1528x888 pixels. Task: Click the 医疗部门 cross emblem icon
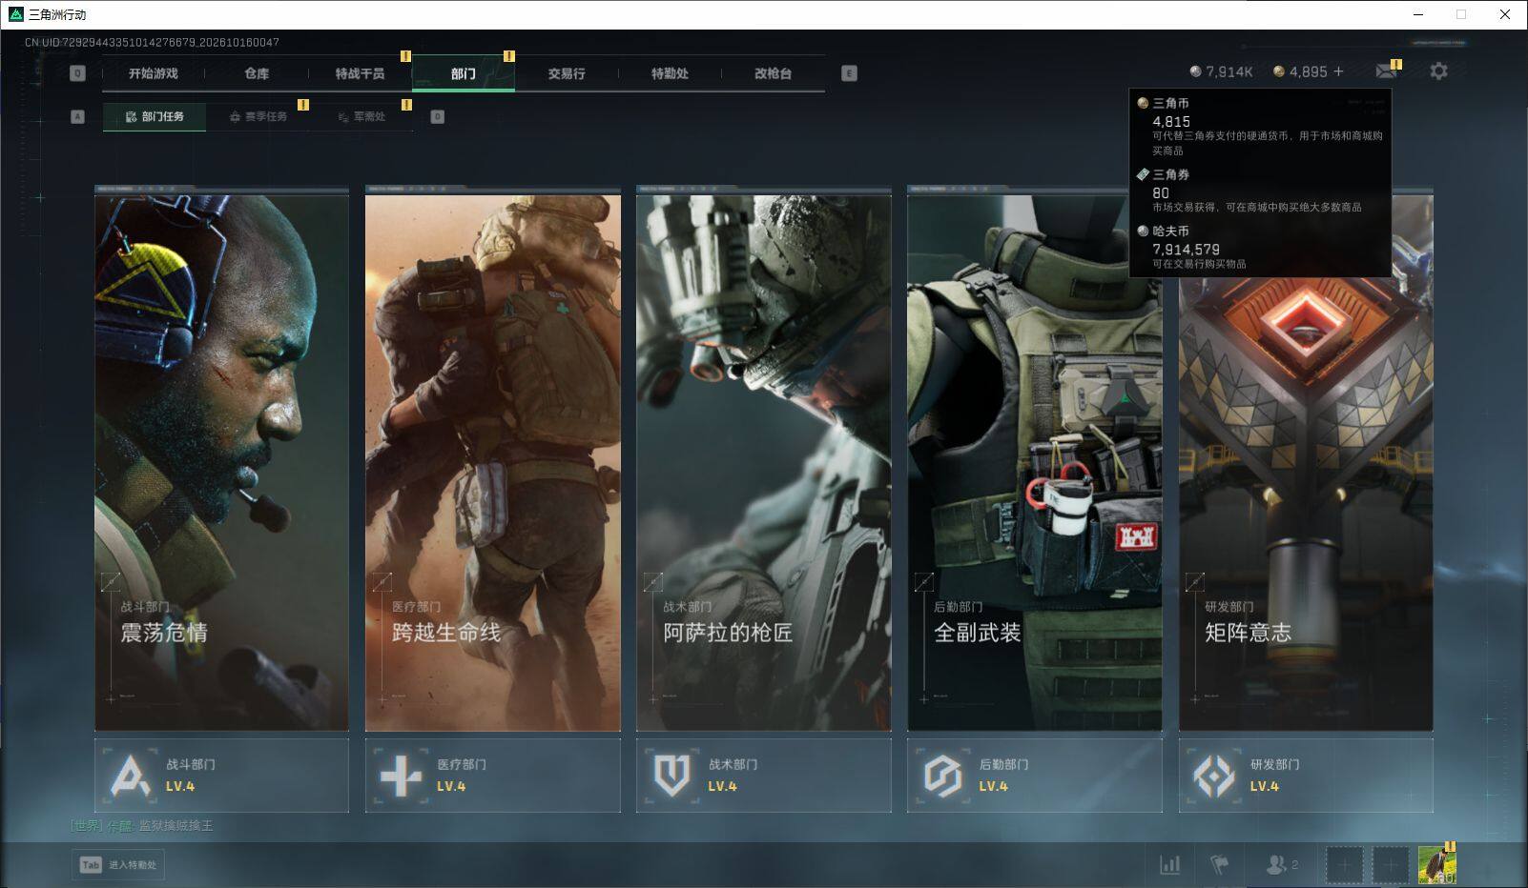[401, 776]
